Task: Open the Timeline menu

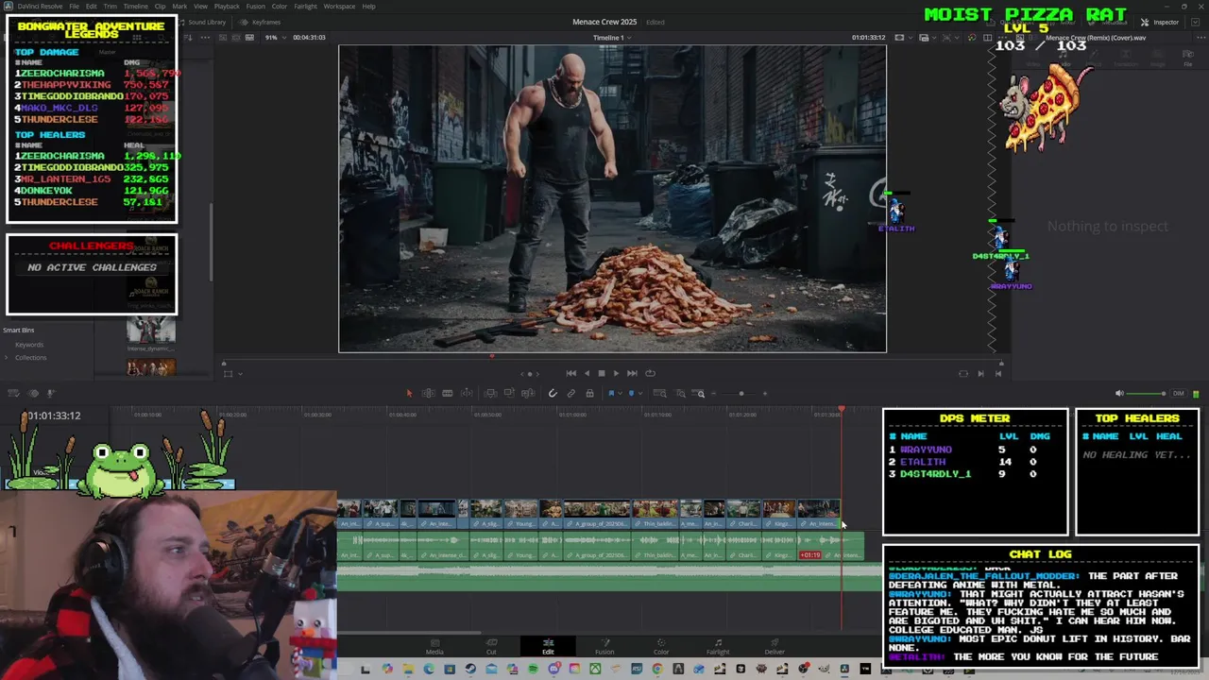Action: click(x=135, y=7)
